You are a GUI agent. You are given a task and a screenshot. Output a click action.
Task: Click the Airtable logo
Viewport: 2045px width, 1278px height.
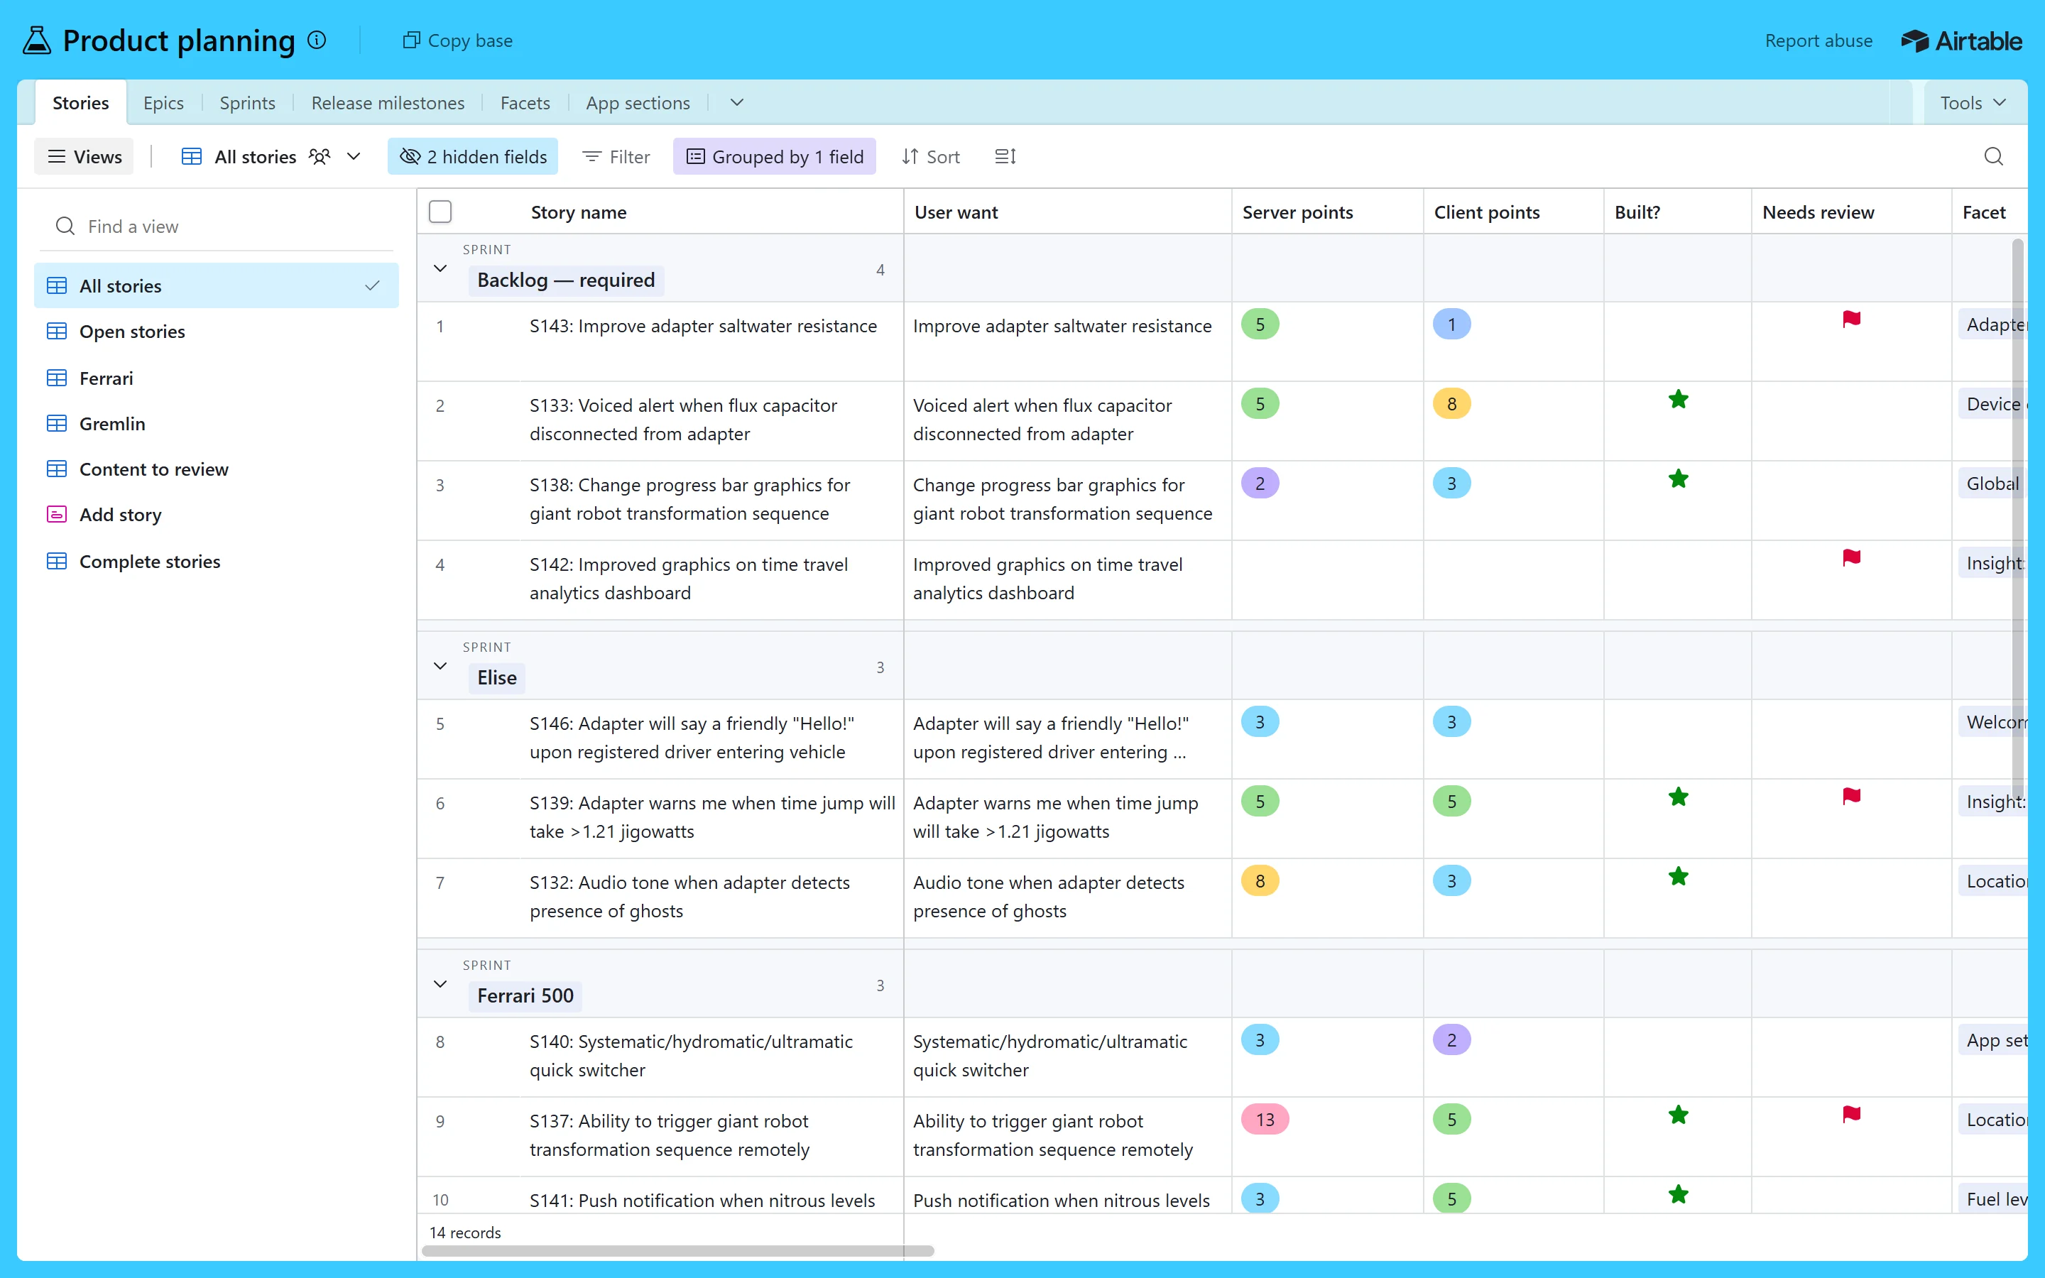click(x=1961, y=40)
